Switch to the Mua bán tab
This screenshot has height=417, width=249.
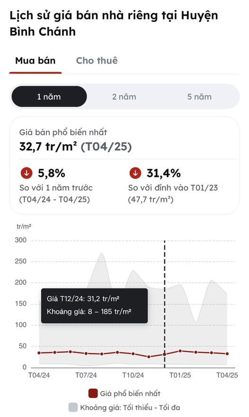(x=36, y=61)
